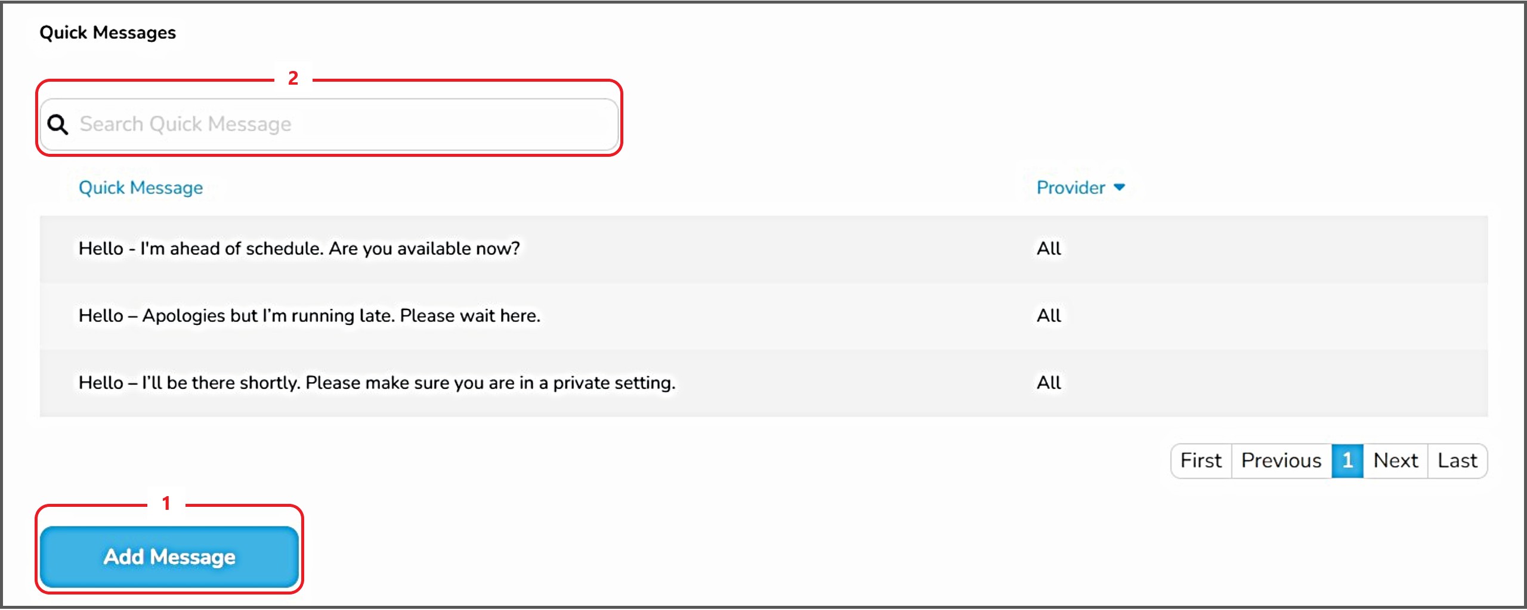Click the red callout number 1
1527x610 pixels.
coord(166,504)
